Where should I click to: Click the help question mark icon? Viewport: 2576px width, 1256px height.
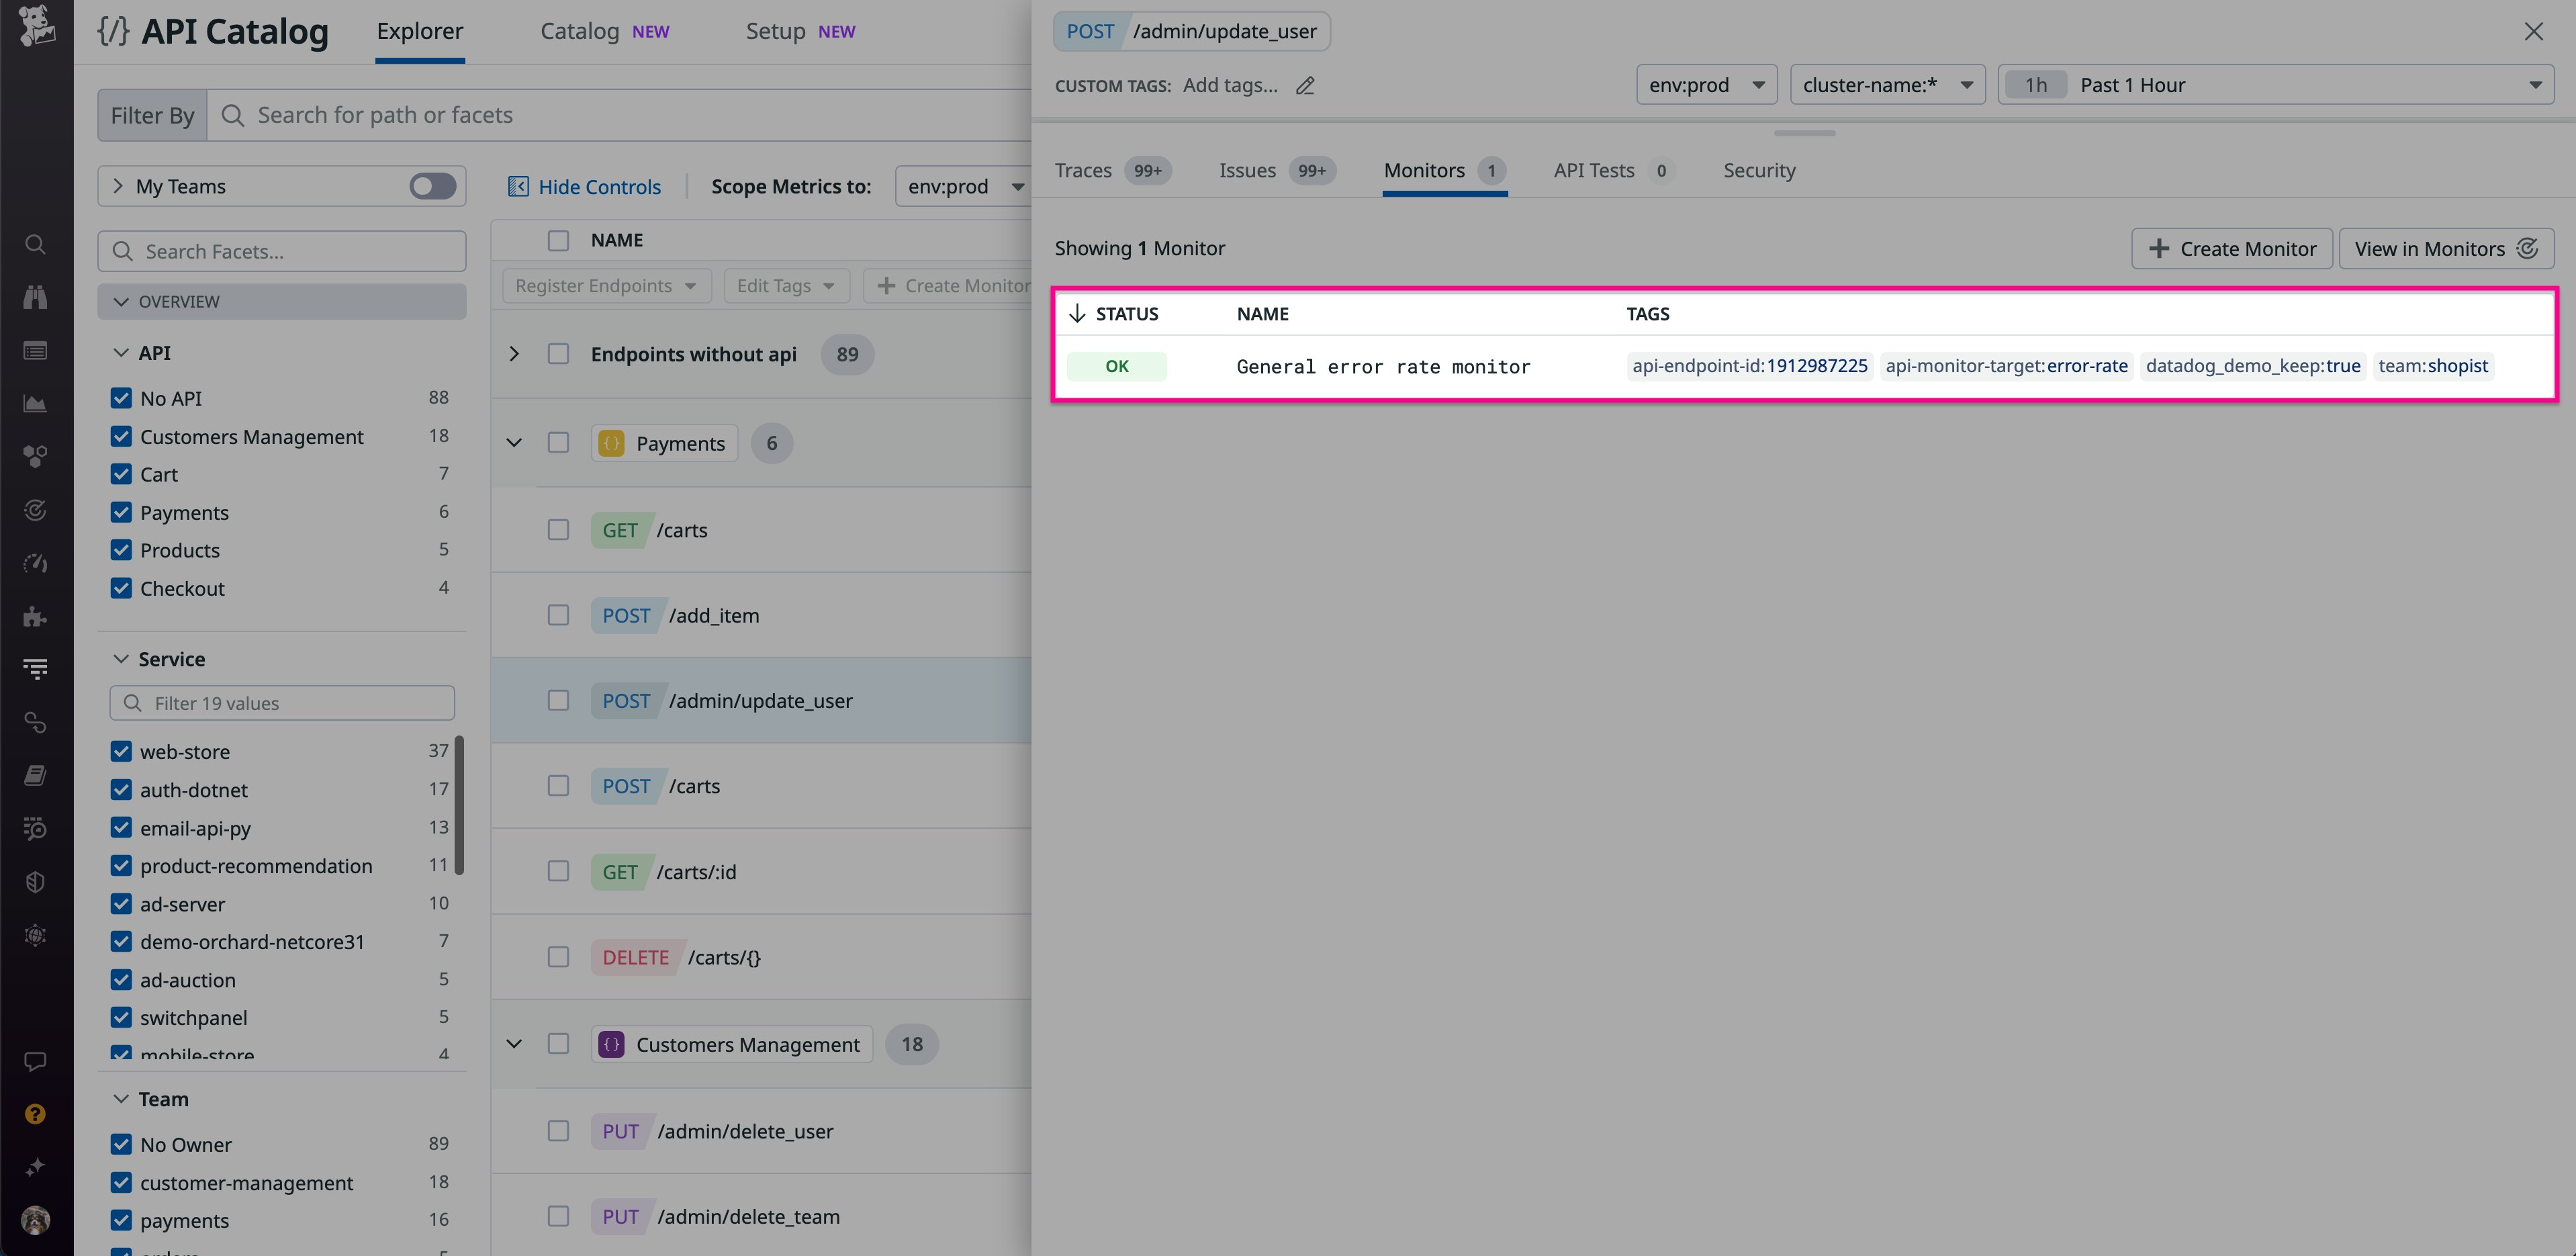point(35,1114)
